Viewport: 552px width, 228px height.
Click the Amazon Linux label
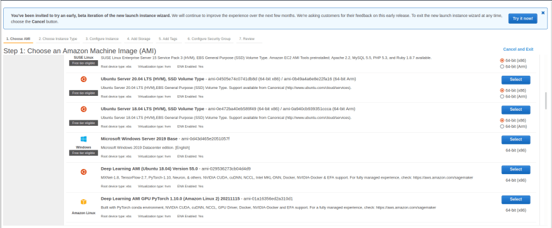pyautogui.click(x=83, y=213)
